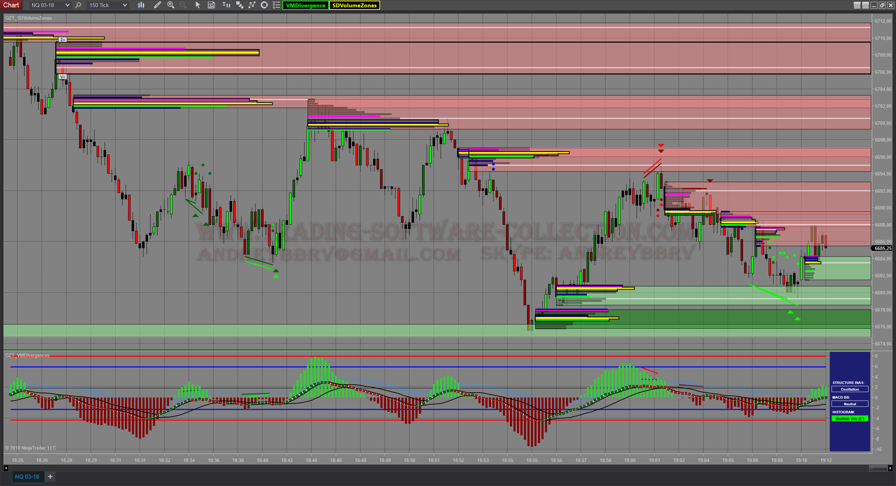Expand the NQ 03-18 instrument dropdown
Screen dimensions: 896x486
[67, 5]
